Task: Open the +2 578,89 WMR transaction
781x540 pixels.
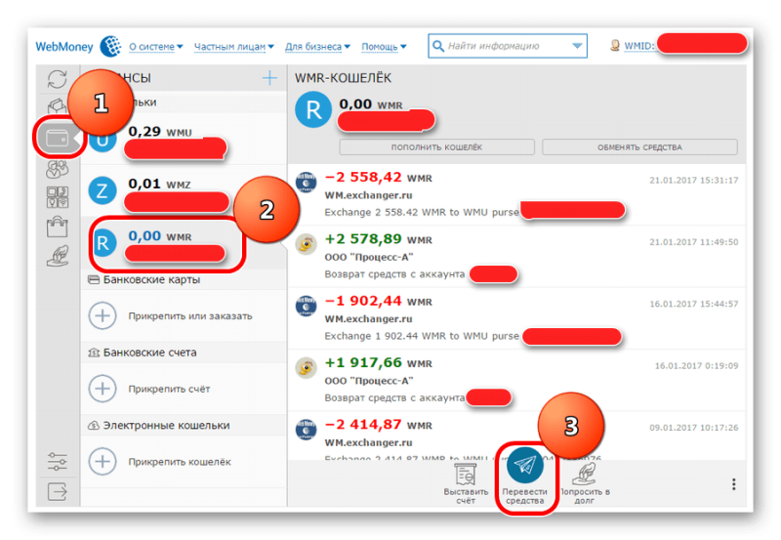Action: [x=517, y=257]
